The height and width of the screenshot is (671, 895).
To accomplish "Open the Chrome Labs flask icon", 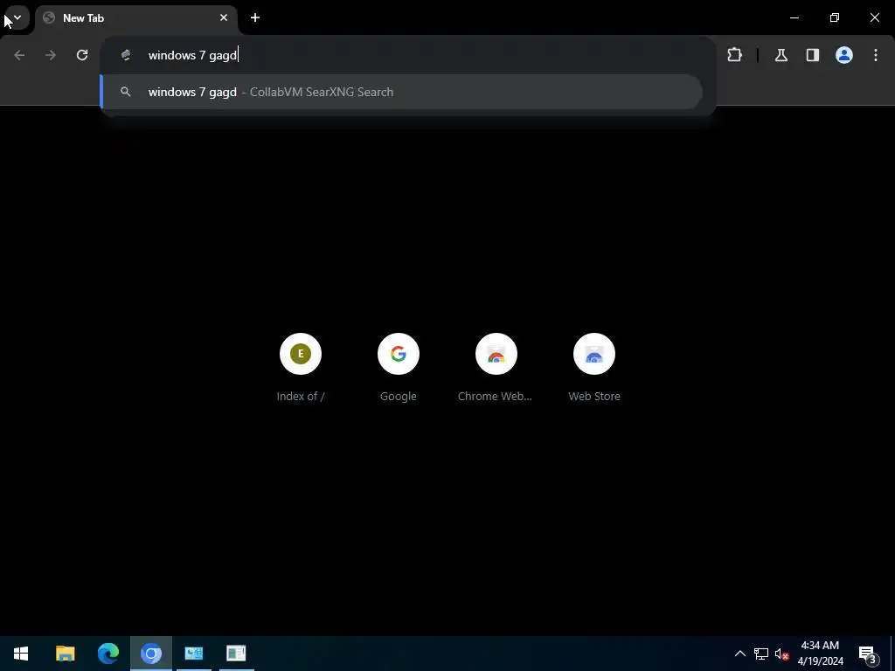I will click(x=781, y=55).
